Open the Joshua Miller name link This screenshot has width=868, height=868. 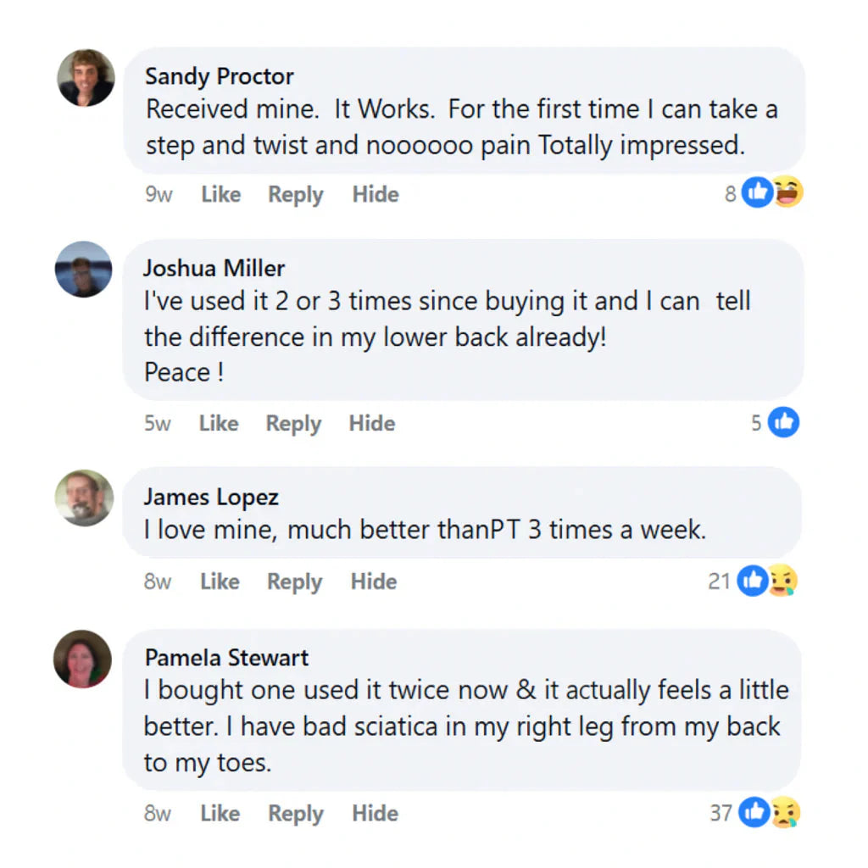tap(214, 268)
